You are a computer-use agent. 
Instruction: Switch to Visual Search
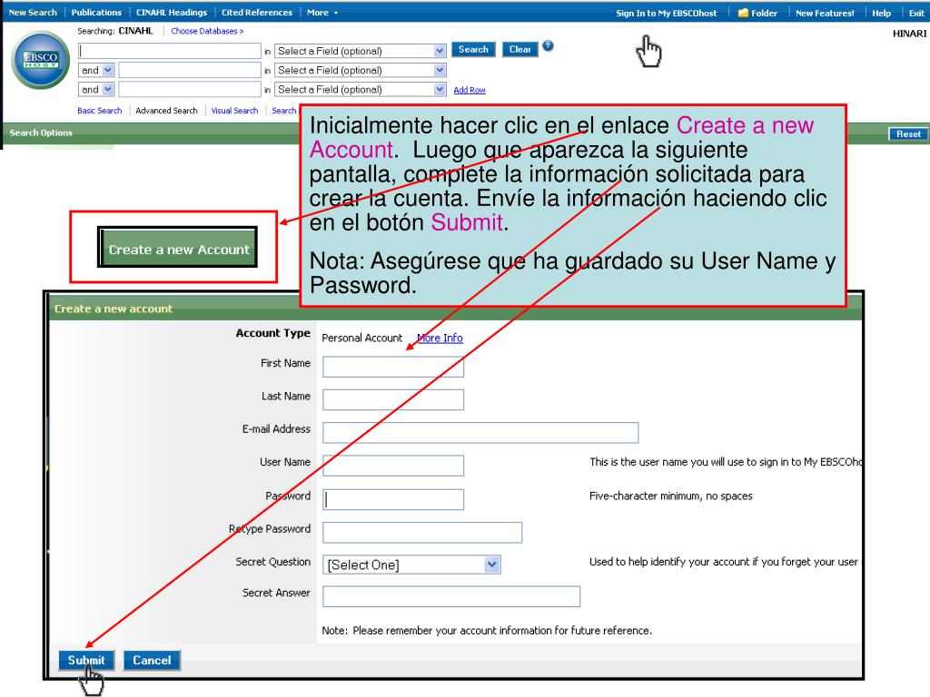click(235, 111)
